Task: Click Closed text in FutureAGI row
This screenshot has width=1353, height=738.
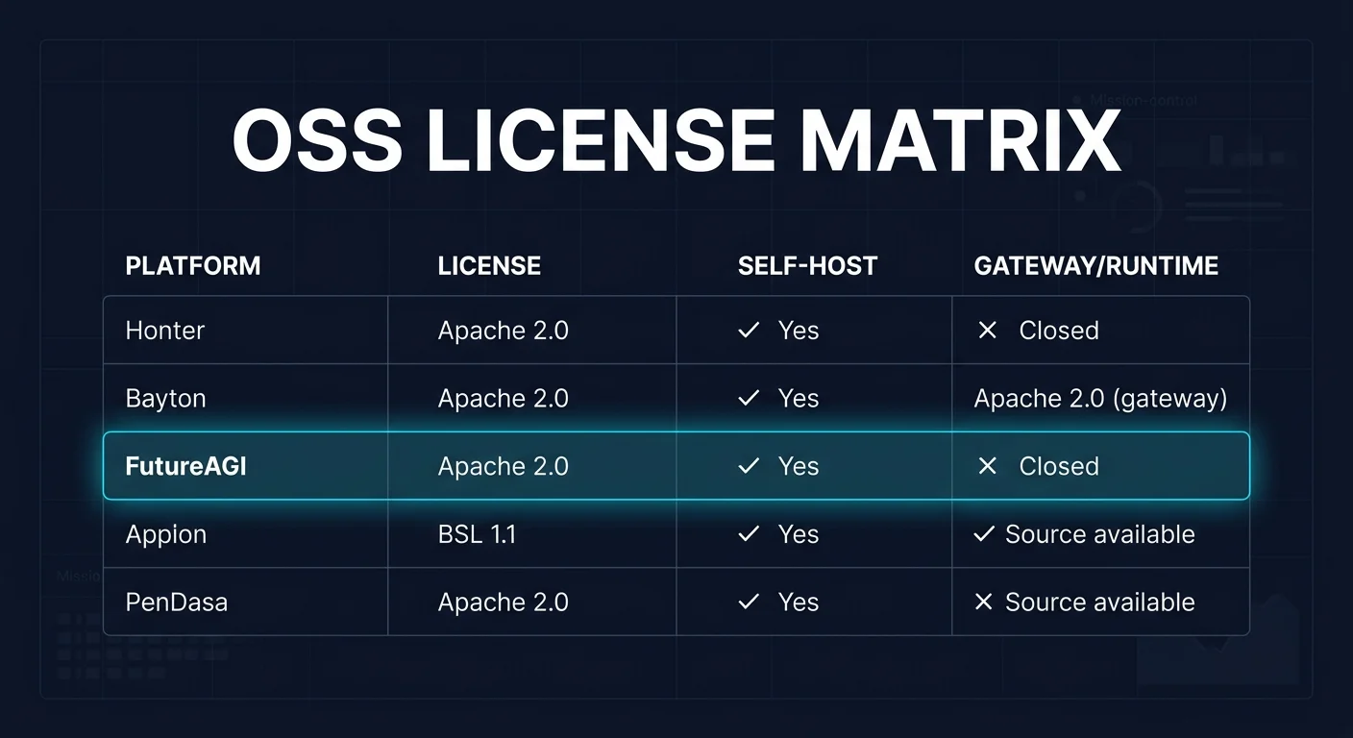Action: click(1059, 466)
